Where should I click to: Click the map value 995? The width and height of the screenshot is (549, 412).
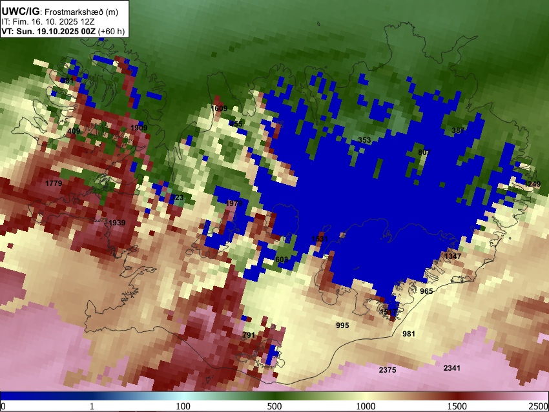coord(342,325)
